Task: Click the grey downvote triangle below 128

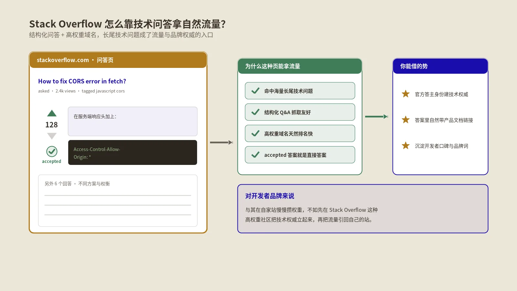Action: click(x=52, y=136)
